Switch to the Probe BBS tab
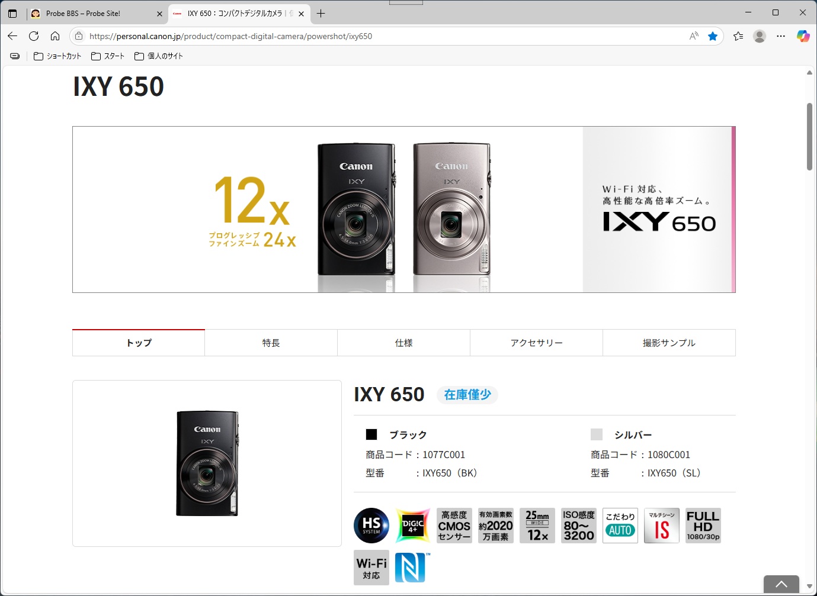 (97, 13)
